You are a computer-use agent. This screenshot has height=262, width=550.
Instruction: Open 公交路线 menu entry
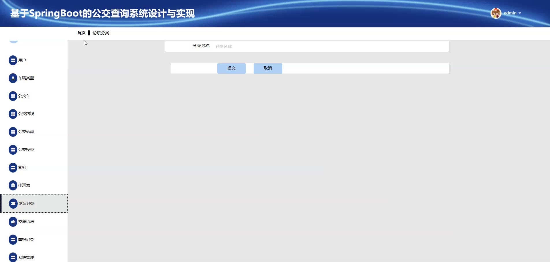coord(34,114)
